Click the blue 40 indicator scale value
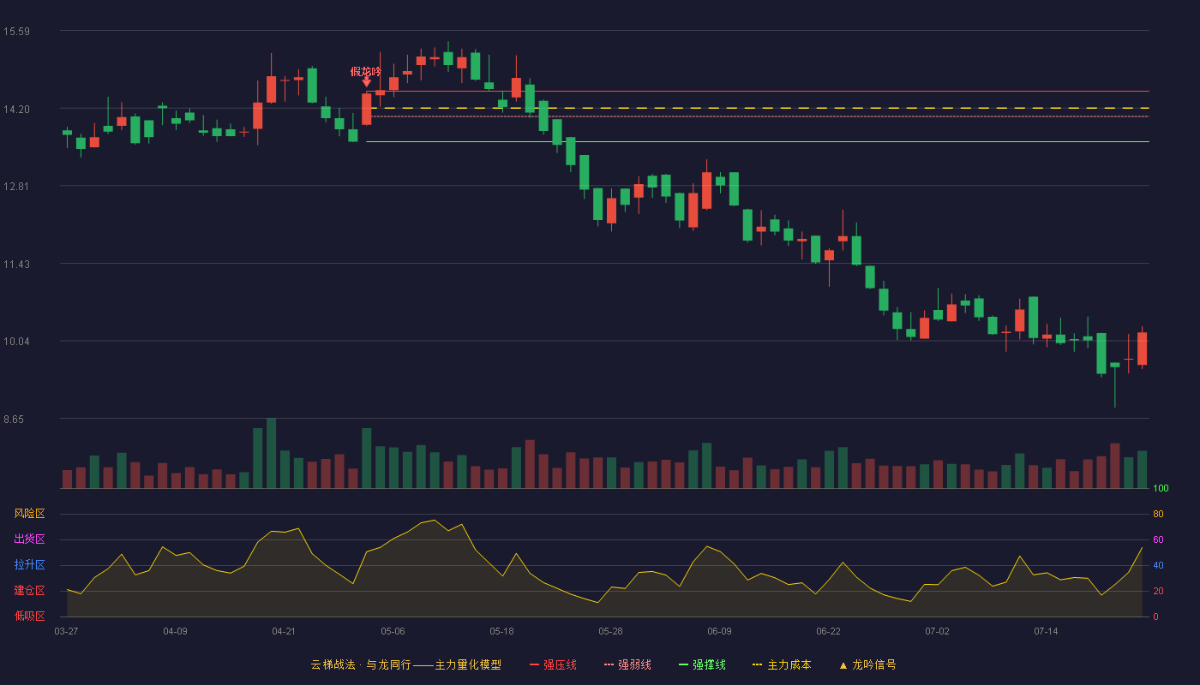Viewport: 1200px width, 685px height. point(1158,565)
